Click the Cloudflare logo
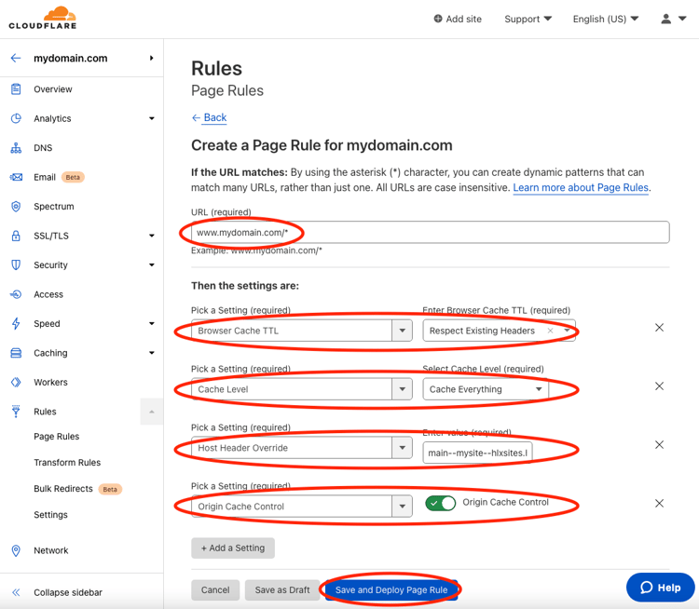The image size is (699, 609). click(x=43, y=18)
